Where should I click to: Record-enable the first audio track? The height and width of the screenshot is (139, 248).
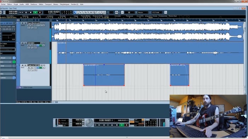click(x=42, y=23)
